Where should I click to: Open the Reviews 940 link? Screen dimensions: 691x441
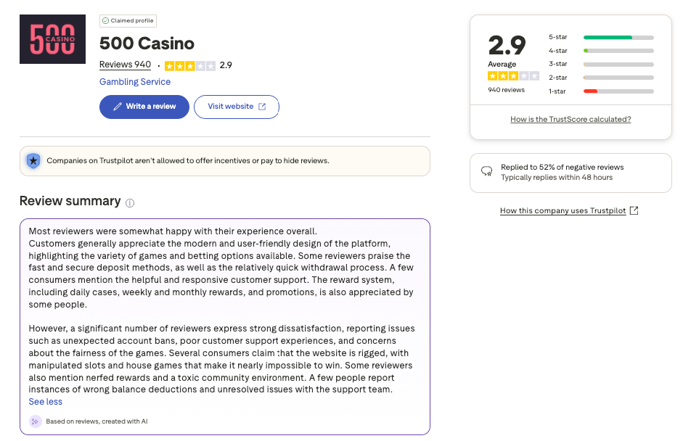click(x=125, y=65)
